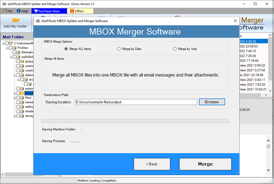Click the Mail folder icon
Viewport: 274px width, 184px height.
click(x=22, y=97)
